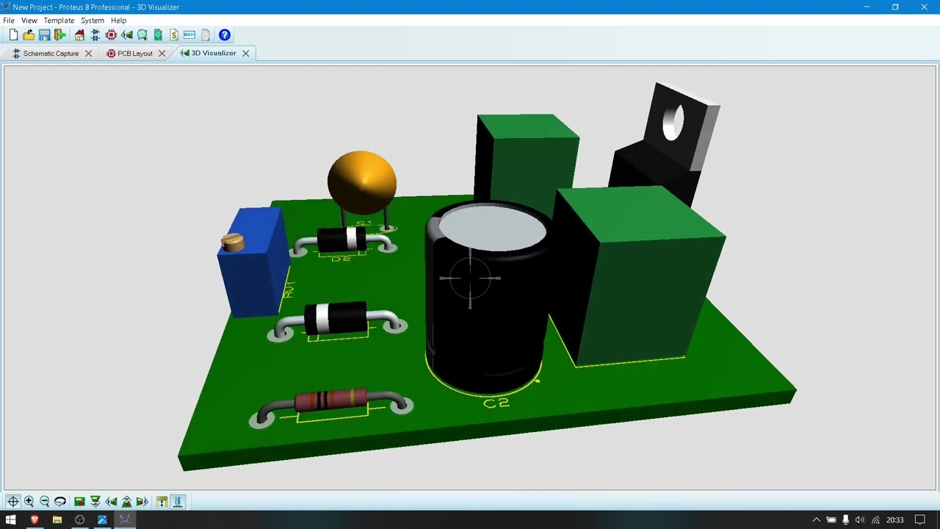Switch to the back view icon
940x529 pixels.
coord(127,501)
